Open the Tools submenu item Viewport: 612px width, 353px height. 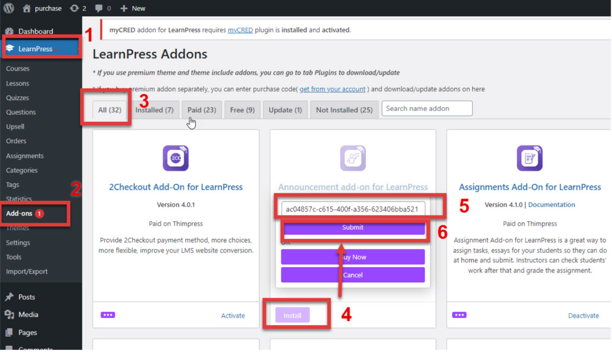[x=14, y=257]
